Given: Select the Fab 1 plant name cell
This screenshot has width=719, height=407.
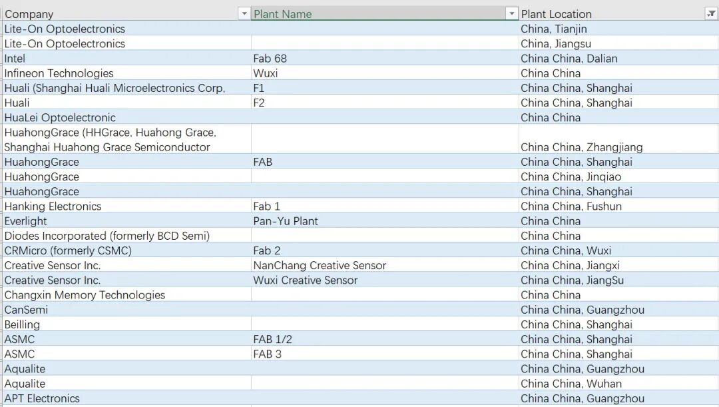Looking at the screenshot, I should [385, 206].
